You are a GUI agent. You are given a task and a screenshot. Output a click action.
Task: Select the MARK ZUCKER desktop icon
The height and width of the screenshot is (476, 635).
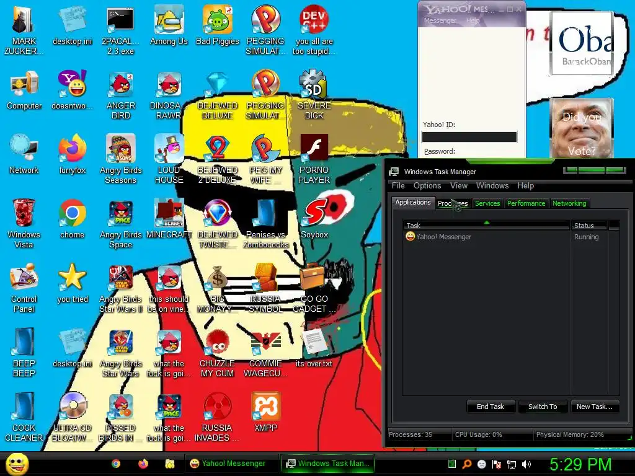click(x=24, y=30)
